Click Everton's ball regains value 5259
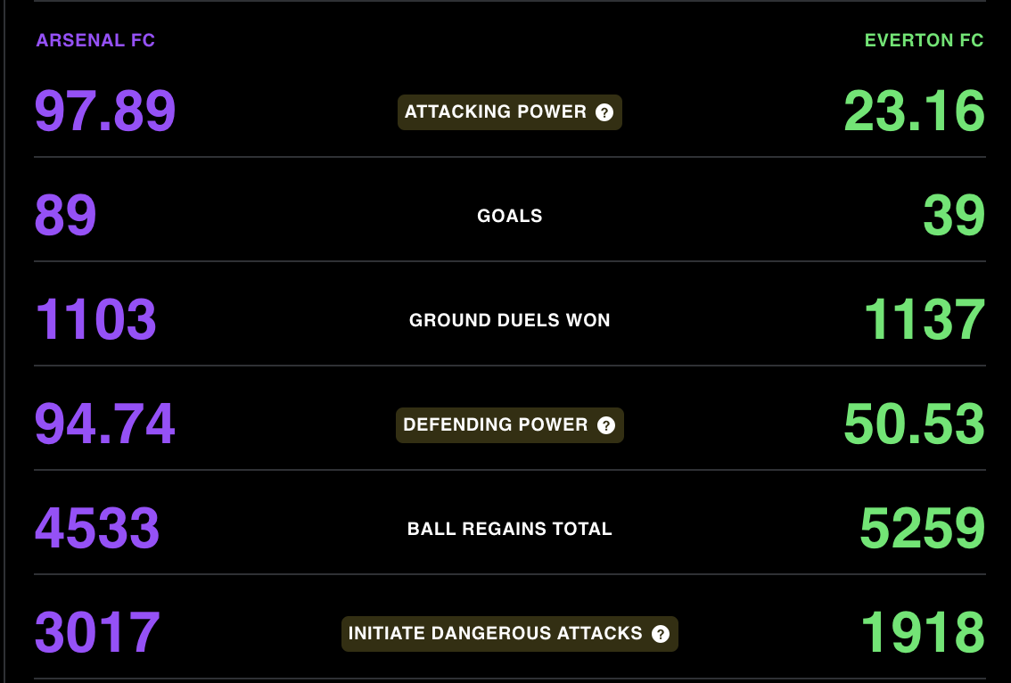 tap(923, 528)
